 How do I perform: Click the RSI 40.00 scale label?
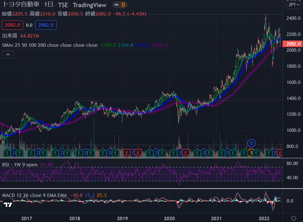click(292, 178)
